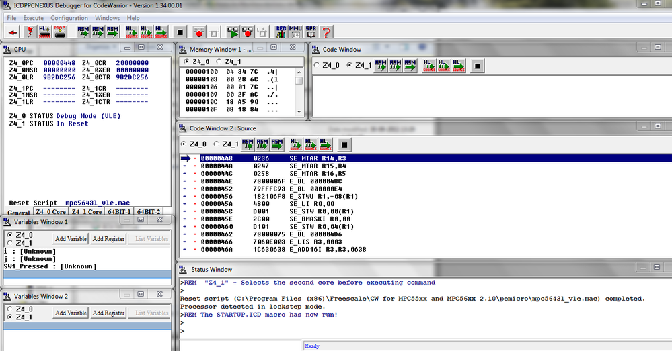Click HL source single step icon in Code Window 2

coord(296,144)
